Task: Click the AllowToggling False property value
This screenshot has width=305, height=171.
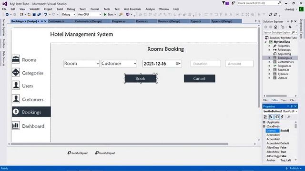Action: pos(284,156)
